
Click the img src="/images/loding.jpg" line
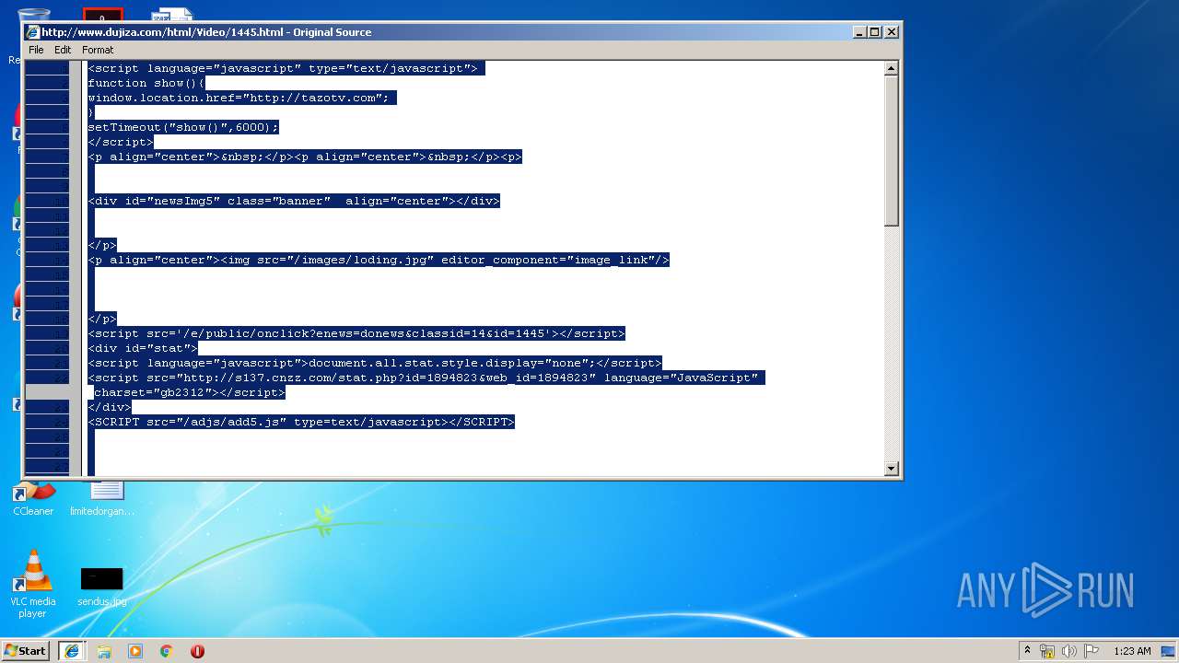[x=378, y=260]
